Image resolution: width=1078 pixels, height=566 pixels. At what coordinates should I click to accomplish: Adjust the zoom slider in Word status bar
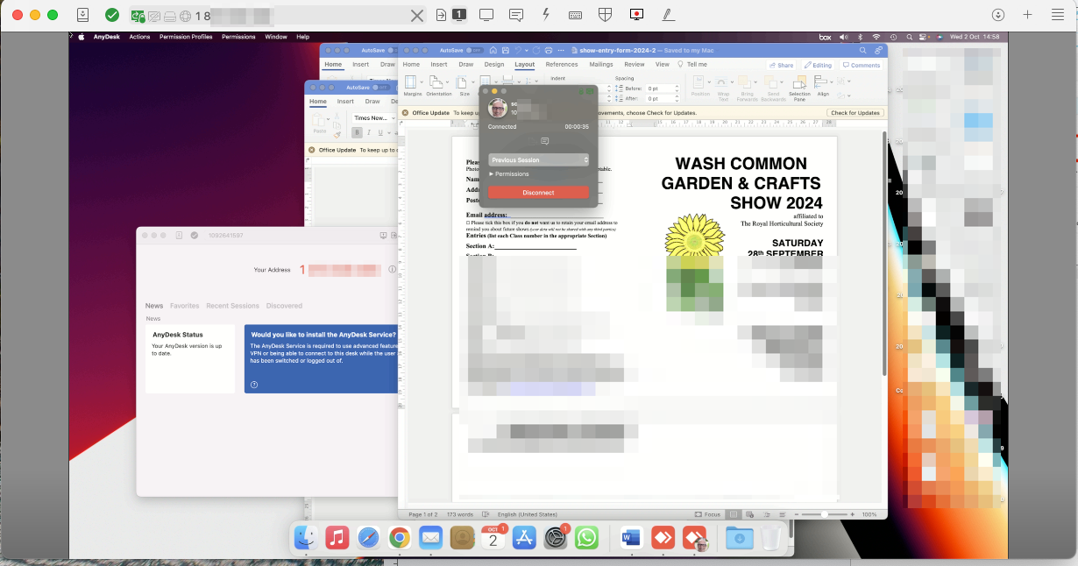point(824,514)
